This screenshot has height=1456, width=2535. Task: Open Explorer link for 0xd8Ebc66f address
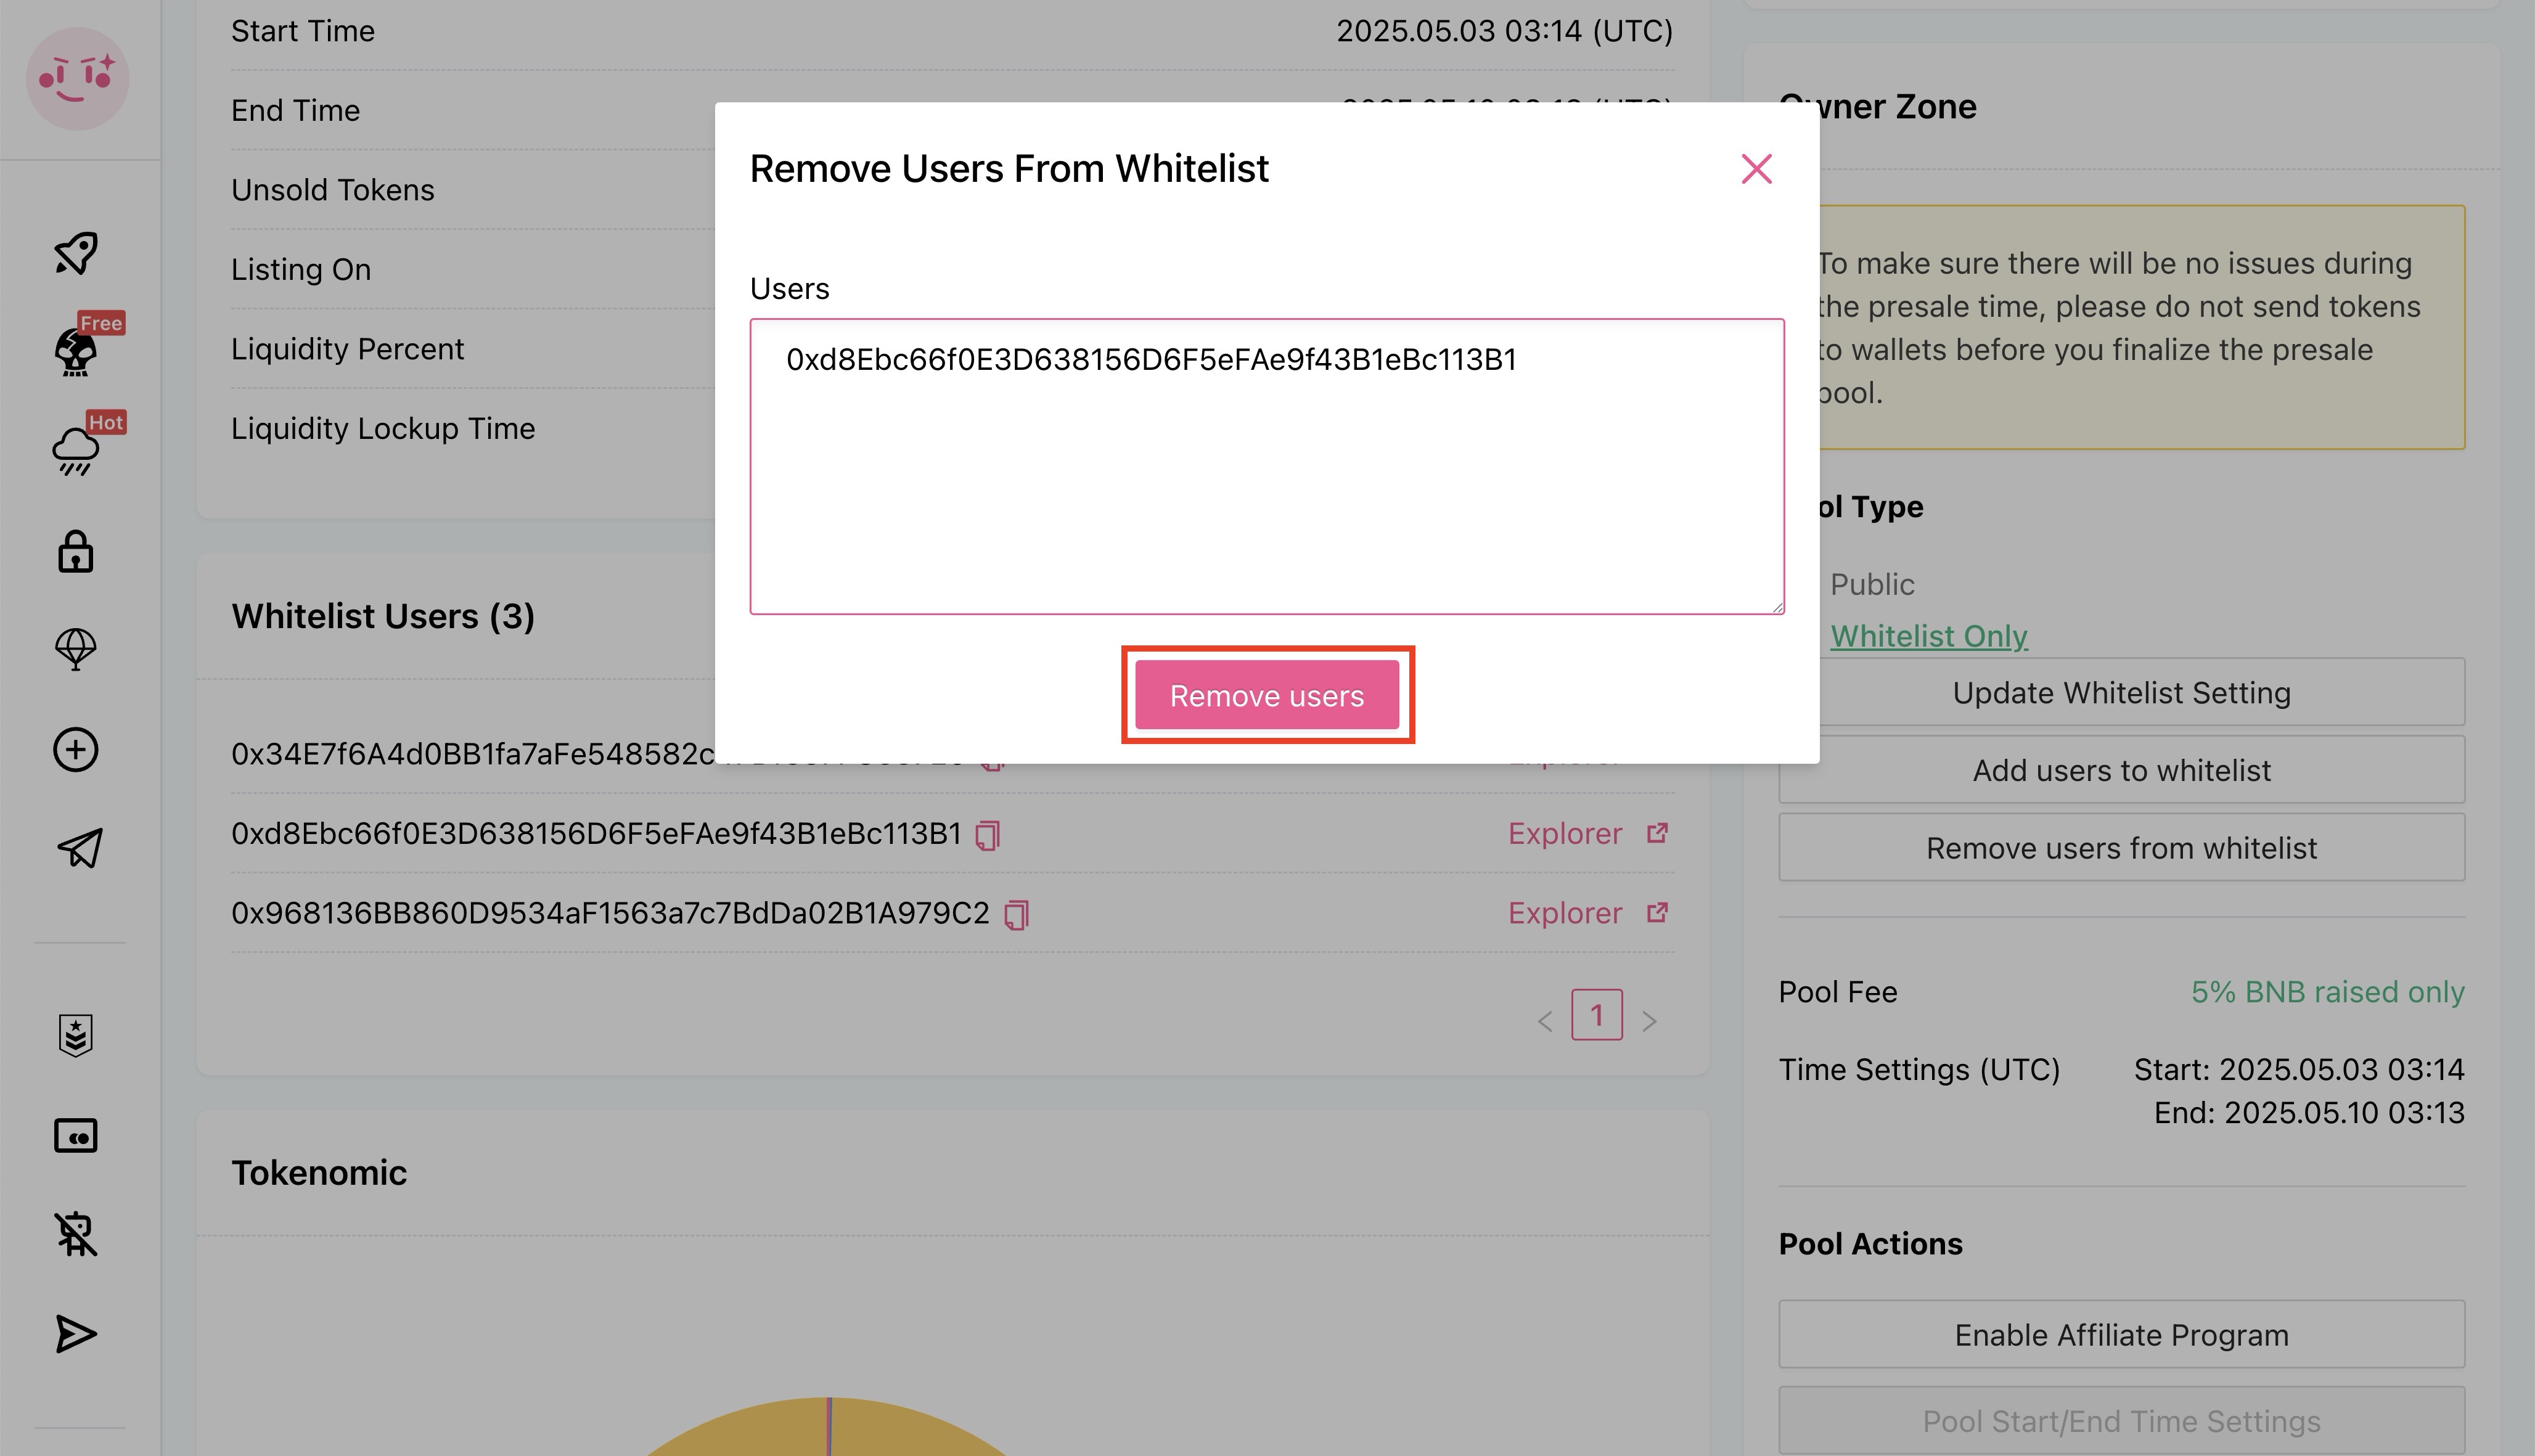(x=1565, y=834)
